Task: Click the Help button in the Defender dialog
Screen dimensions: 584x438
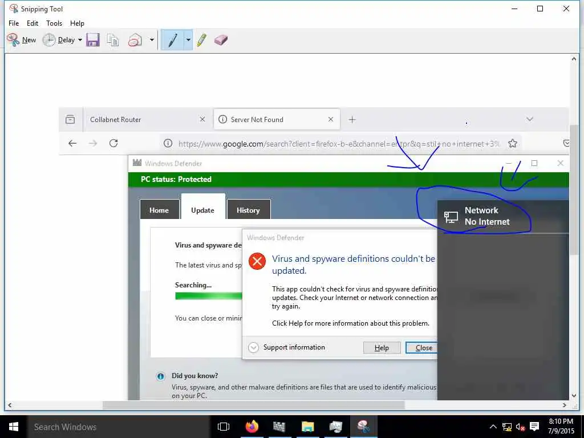Action: pyautogui.click(x=382, y=347)
